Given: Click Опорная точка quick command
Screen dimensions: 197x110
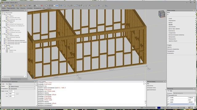Looking at the screenshot, I should [x=151, y=88].
